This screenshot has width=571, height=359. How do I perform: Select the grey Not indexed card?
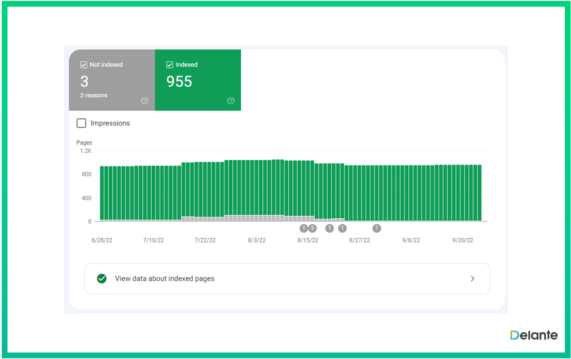pos(112,80)
